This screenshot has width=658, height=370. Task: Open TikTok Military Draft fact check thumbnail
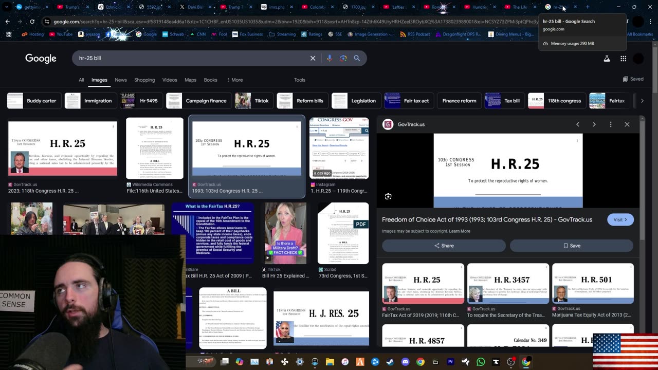pos(285,233)
